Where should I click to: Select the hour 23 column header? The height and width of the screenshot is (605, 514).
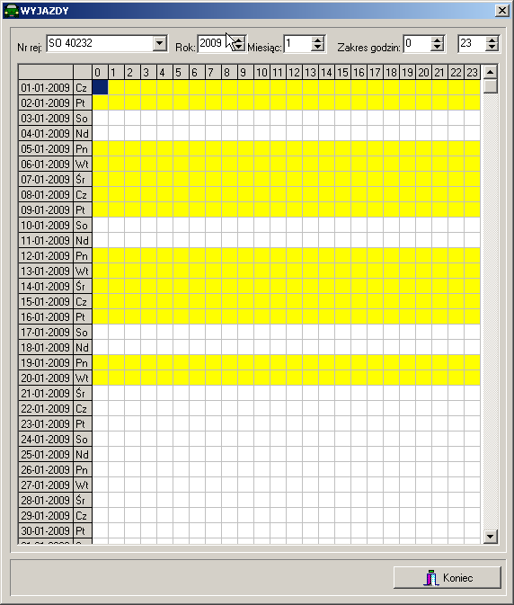pyautogui.click(x=473, y=72)
